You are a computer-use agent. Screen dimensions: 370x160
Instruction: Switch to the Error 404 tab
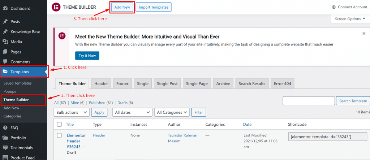(283, 83)
